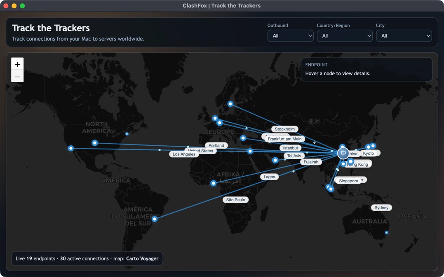Open the City filter dropdown

404,36
